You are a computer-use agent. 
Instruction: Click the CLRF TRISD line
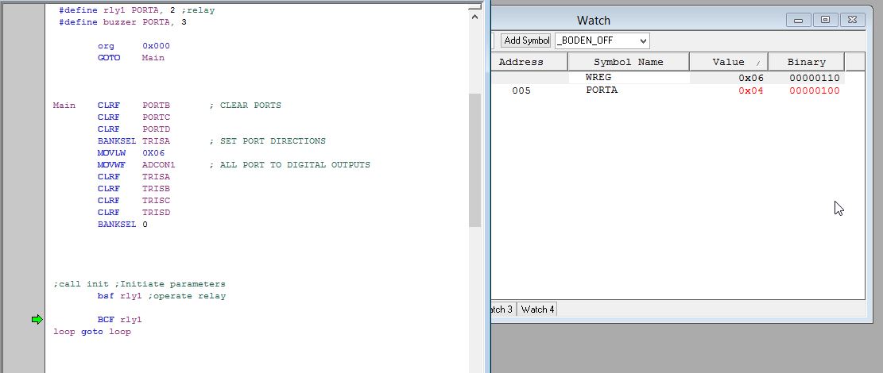click(x=134, y=212)
